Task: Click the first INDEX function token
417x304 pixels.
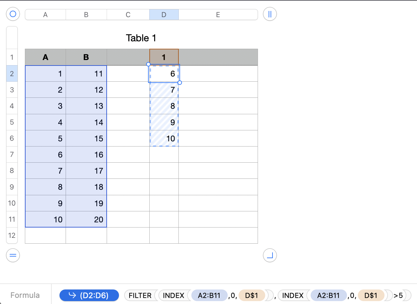Action: click(x=173, y=295)
